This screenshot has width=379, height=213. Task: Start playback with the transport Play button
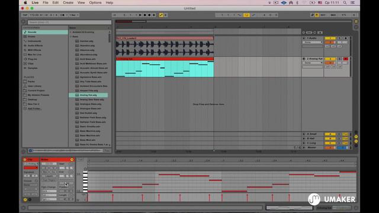[x=140, y=15]
